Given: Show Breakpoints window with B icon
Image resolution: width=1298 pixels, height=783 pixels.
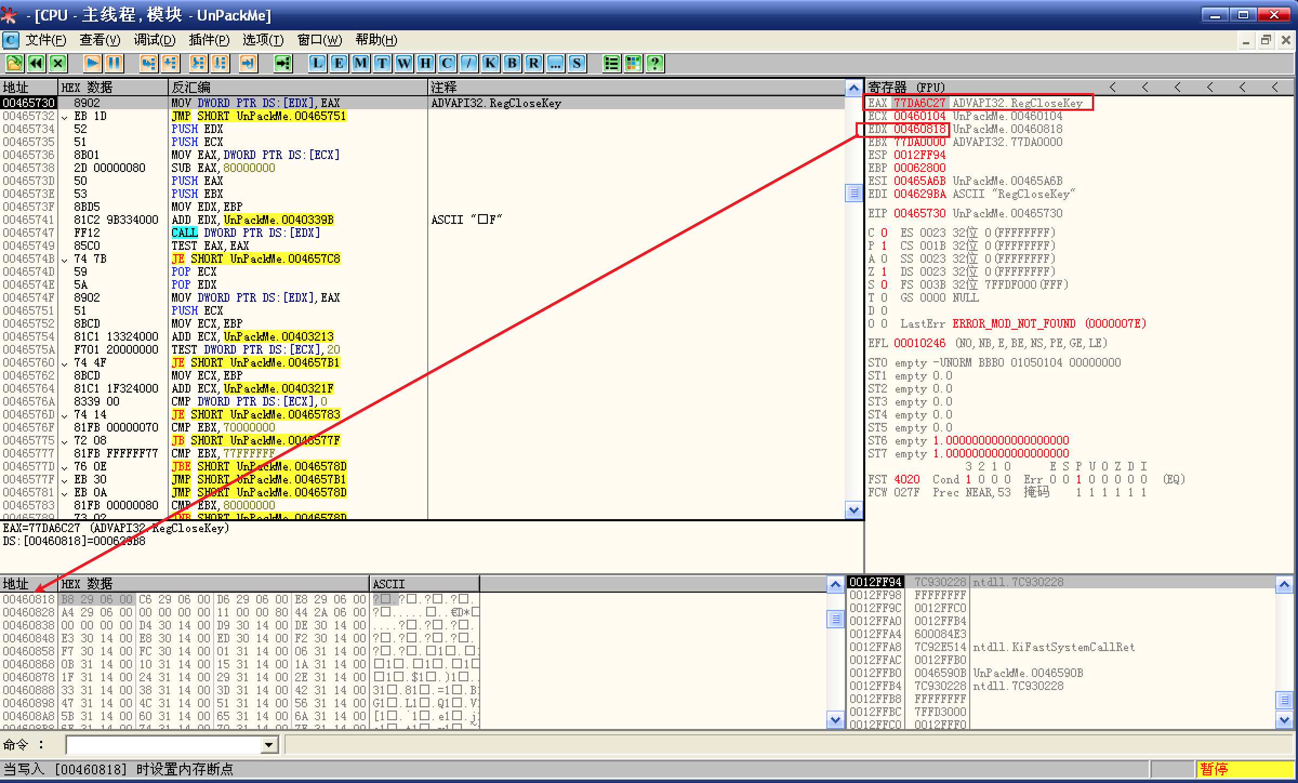Looking at the screenshot, I should pyautogui.click(x=512, y=63).
